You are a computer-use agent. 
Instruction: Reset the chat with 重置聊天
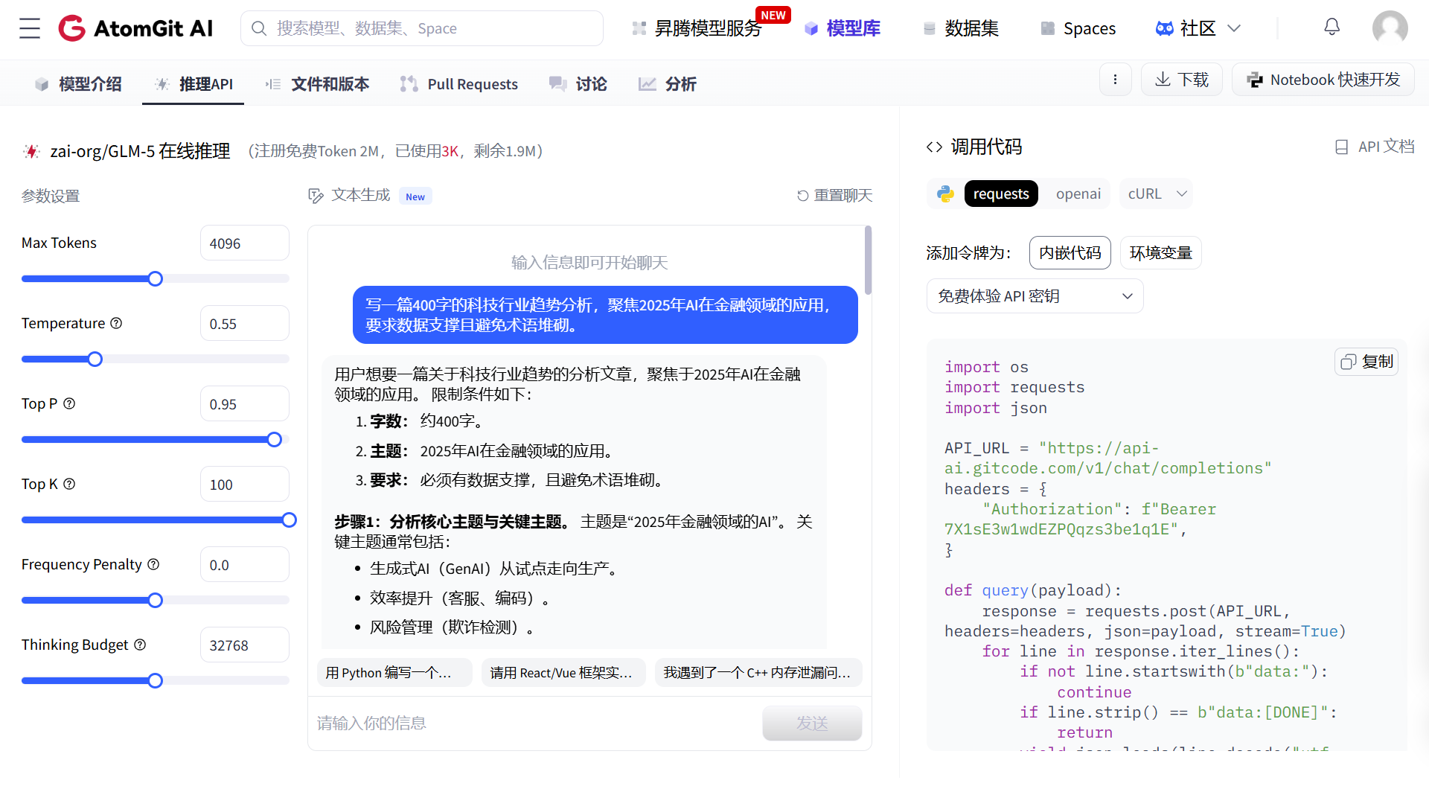(x=834, y=195)
